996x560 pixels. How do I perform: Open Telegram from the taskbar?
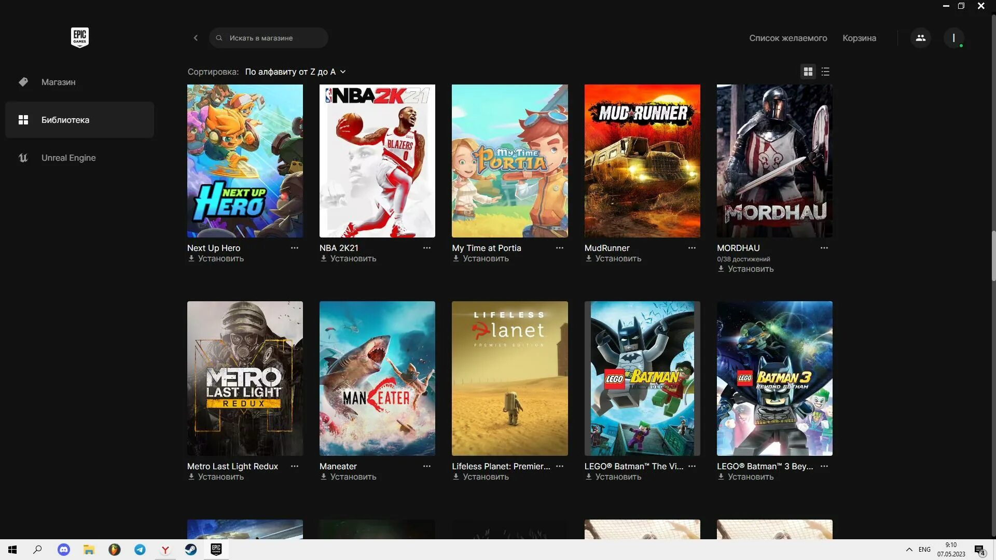[x=140, y=550]
